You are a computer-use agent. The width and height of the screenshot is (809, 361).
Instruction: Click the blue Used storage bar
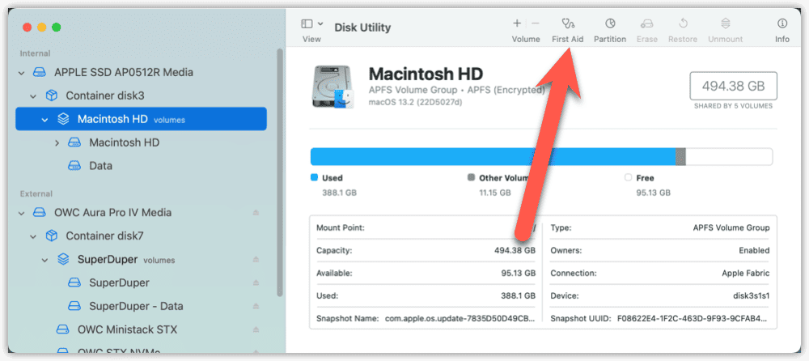492,157
